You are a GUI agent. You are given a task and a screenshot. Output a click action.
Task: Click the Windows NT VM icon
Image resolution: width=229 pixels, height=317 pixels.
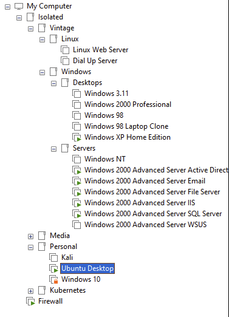click(x=77, y=159)
